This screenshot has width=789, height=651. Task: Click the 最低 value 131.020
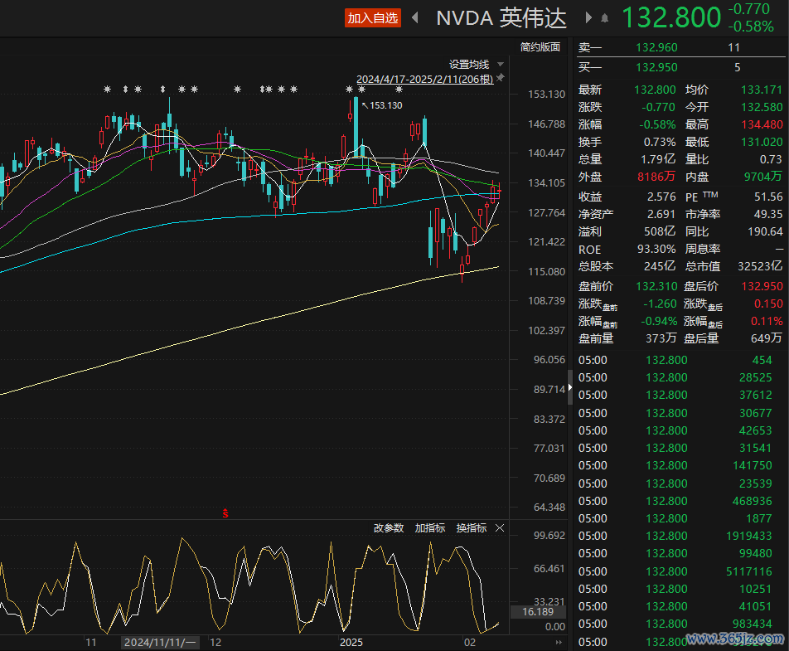pyautogui.click(x=762, y=142)
